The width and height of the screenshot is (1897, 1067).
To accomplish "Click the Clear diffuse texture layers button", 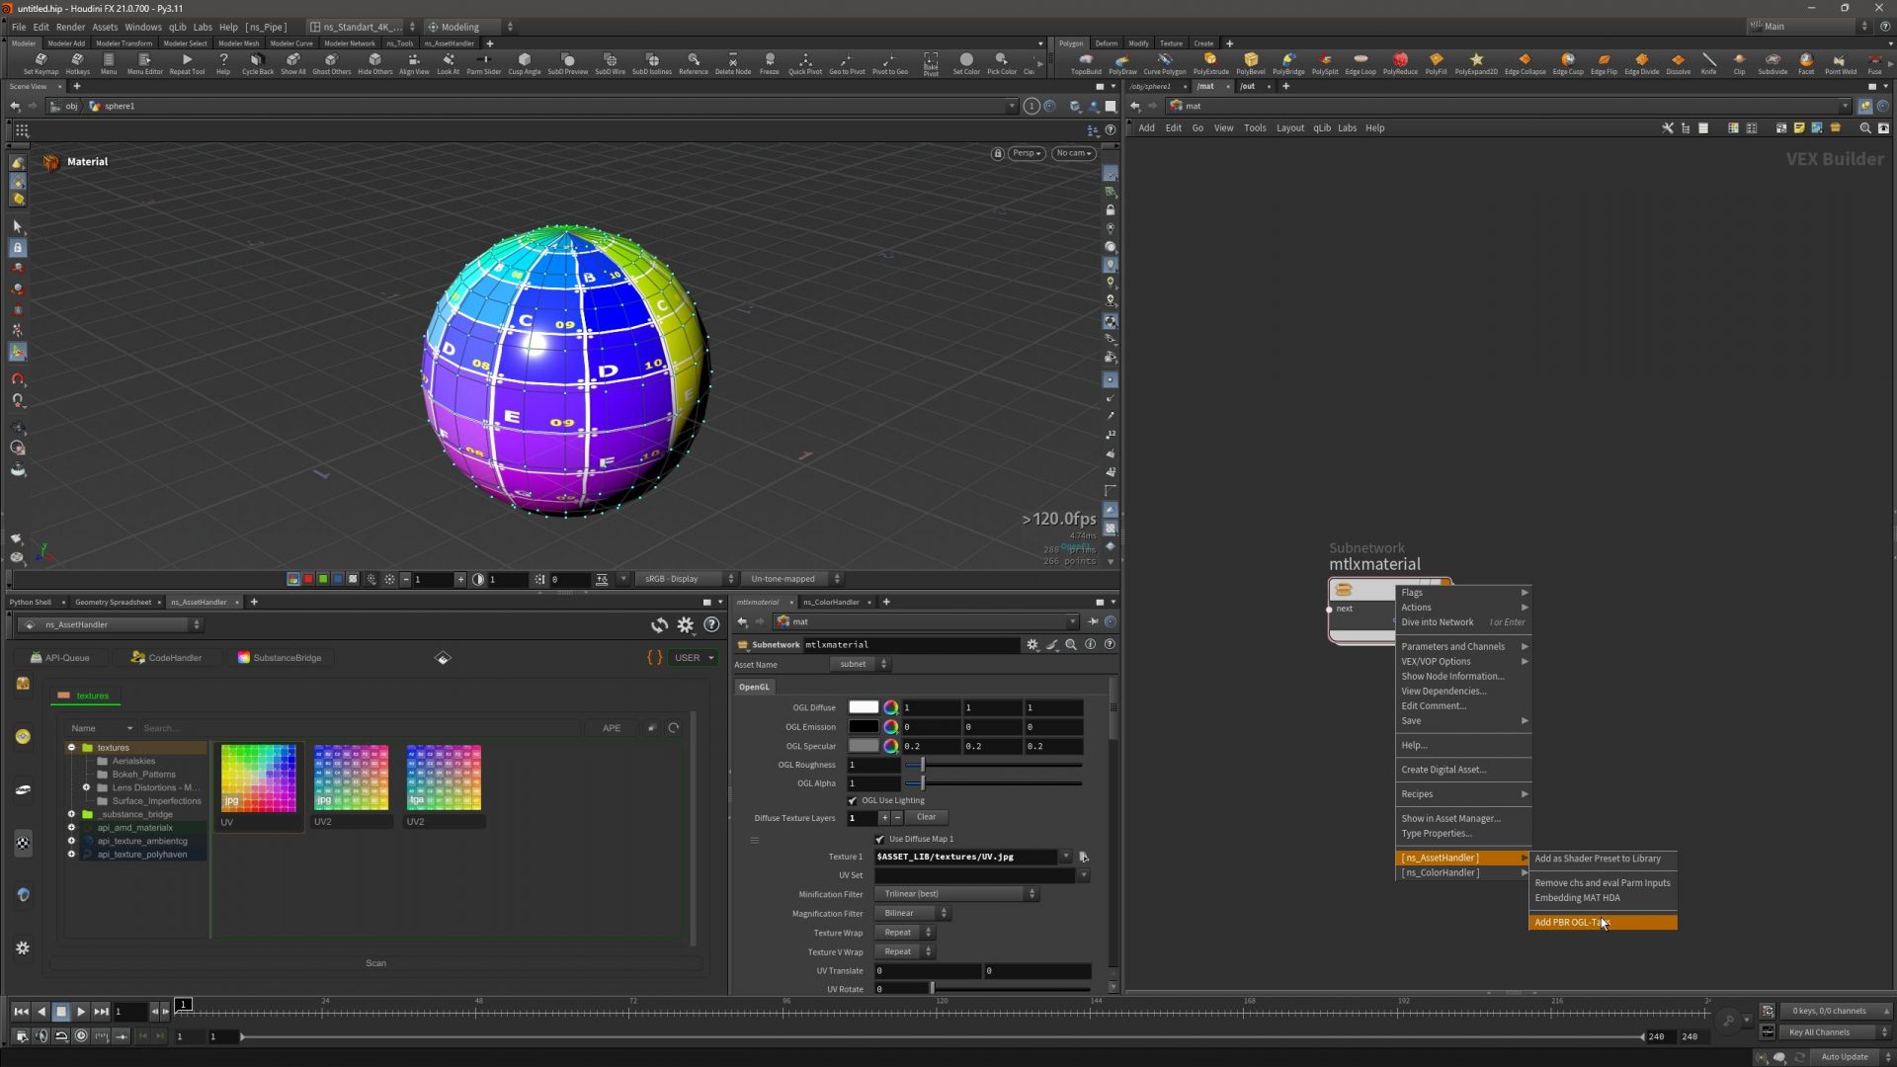I will click(926, 817).
